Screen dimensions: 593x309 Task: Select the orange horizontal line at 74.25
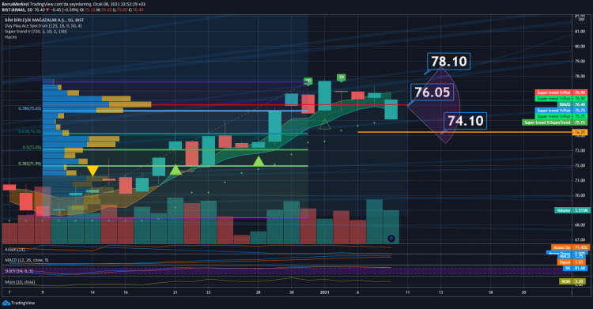point(465,132)
